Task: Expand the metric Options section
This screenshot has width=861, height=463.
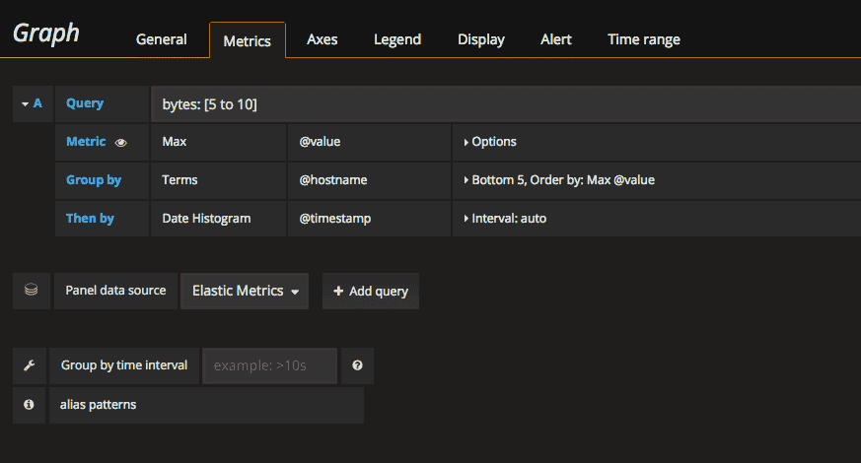Action: [x=490, y=142]
